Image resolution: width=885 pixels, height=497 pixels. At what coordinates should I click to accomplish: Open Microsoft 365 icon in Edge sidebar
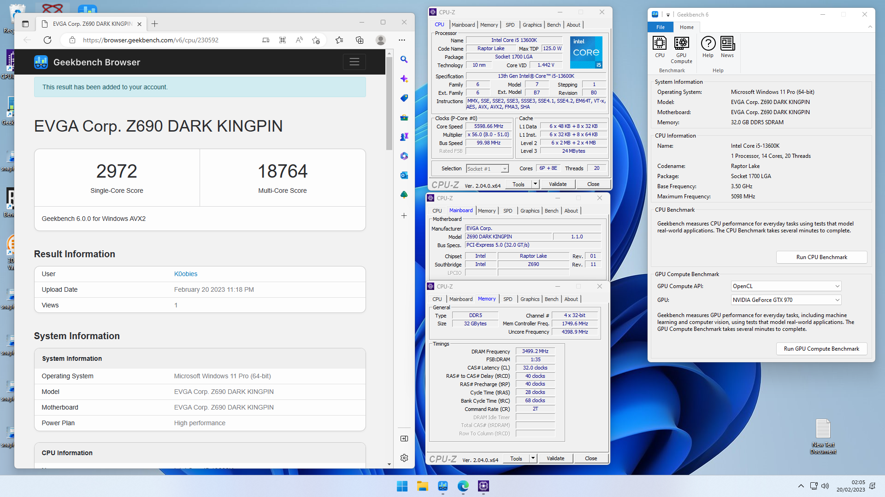point(404,156)
